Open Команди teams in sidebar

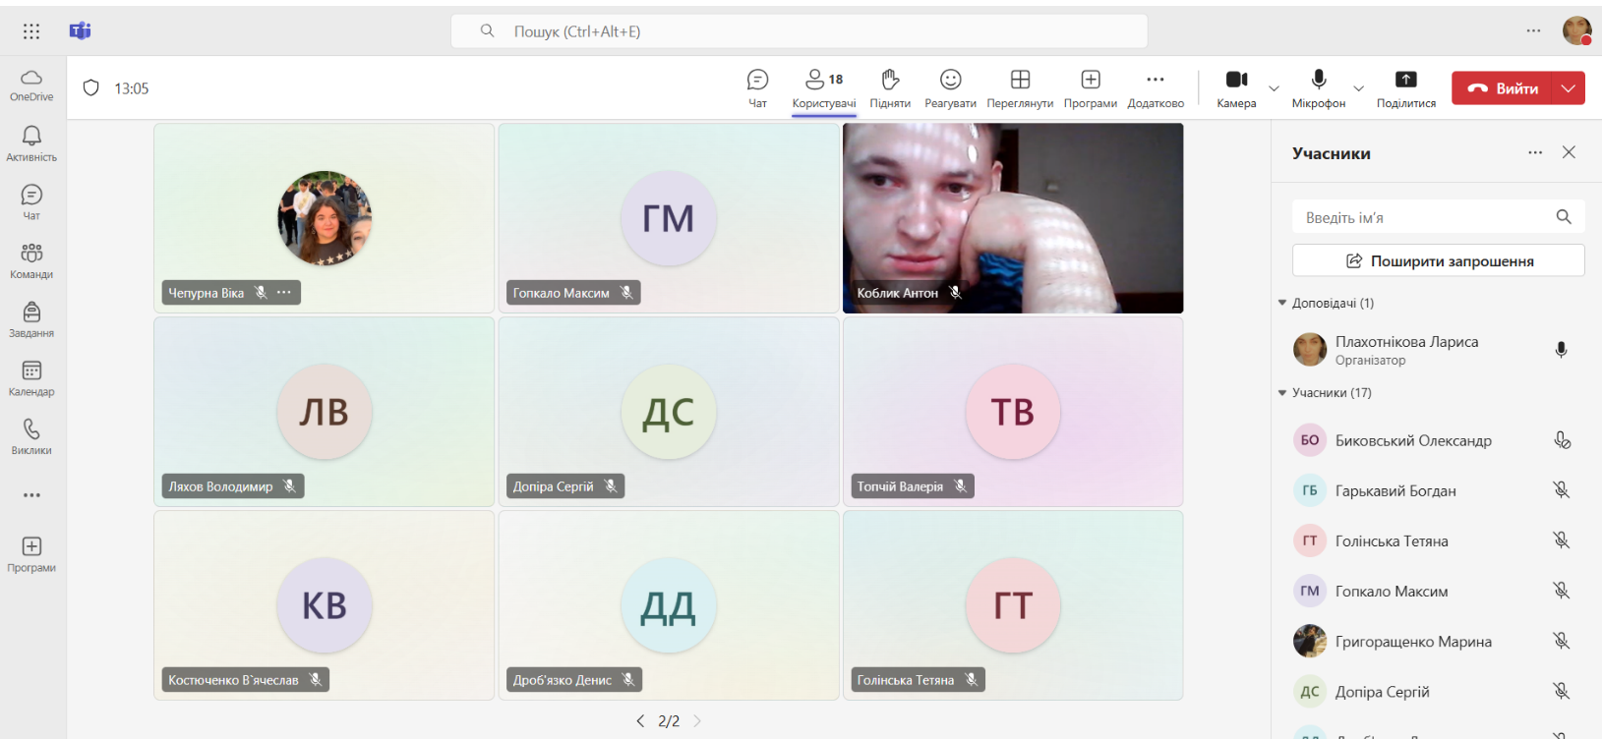click(x=31, y=260)
